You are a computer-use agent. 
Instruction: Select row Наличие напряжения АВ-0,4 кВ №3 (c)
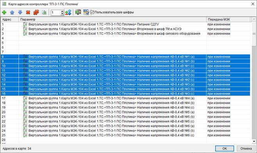[x=125, y=93]
